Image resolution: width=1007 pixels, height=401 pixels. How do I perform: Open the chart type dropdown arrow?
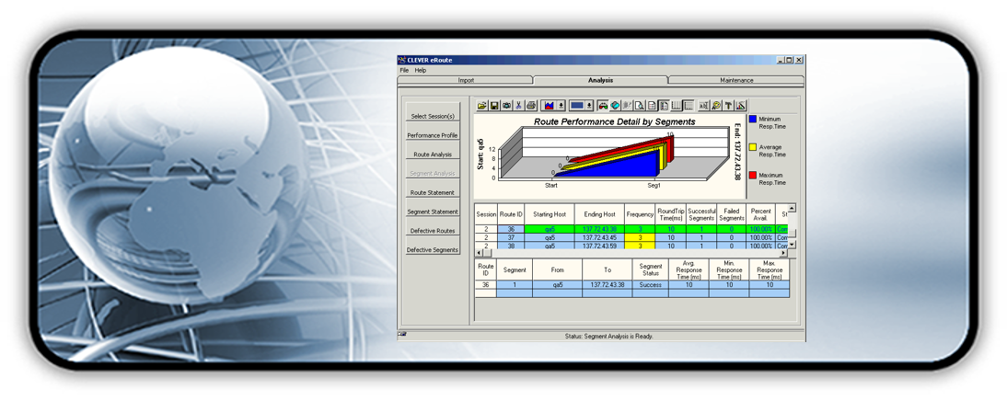pos(561,105)
